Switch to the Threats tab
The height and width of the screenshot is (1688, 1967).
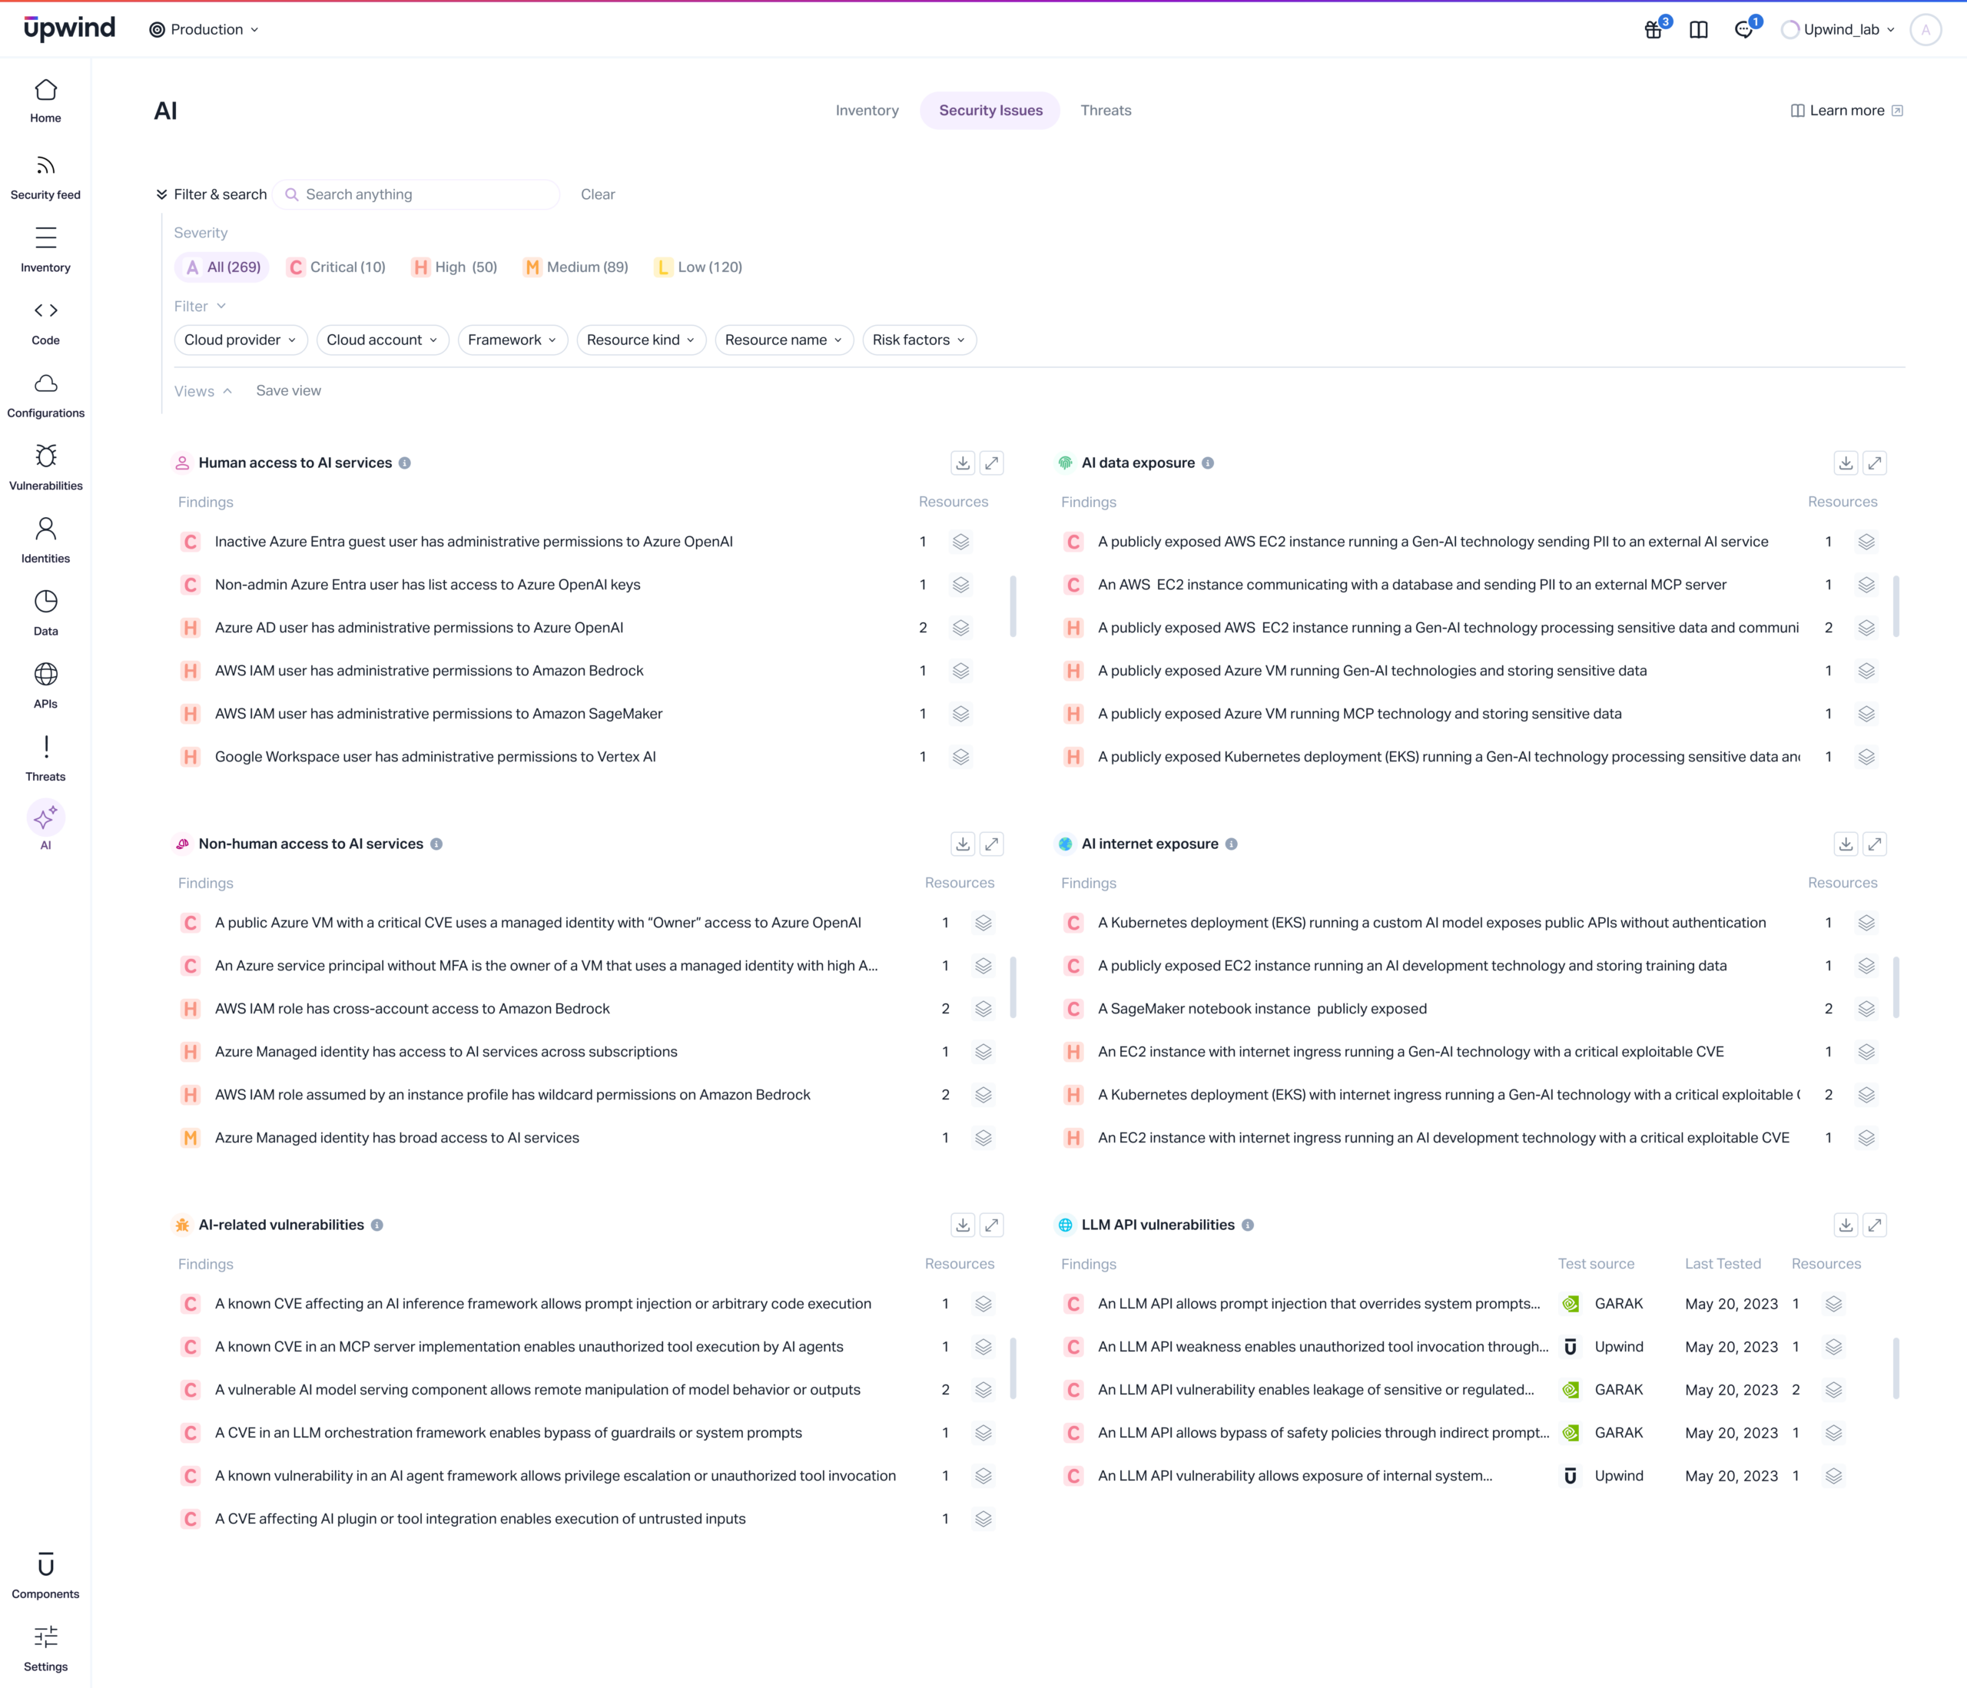pyautogui.click(x=1106, y=110)
